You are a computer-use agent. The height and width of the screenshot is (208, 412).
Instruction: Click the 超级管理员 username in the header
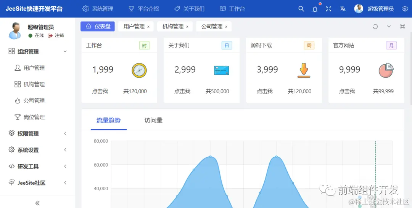pyautogui.click(x=380, y=9)
